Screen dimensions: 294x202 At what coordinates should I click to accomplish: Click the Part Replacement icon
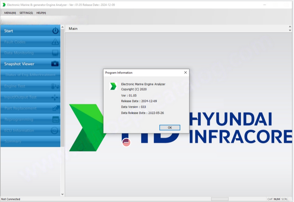[55, 108]
